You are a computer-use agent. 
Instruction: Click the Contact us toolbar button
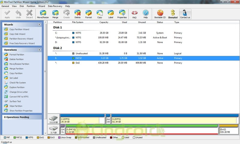click(x=185, y=14)
